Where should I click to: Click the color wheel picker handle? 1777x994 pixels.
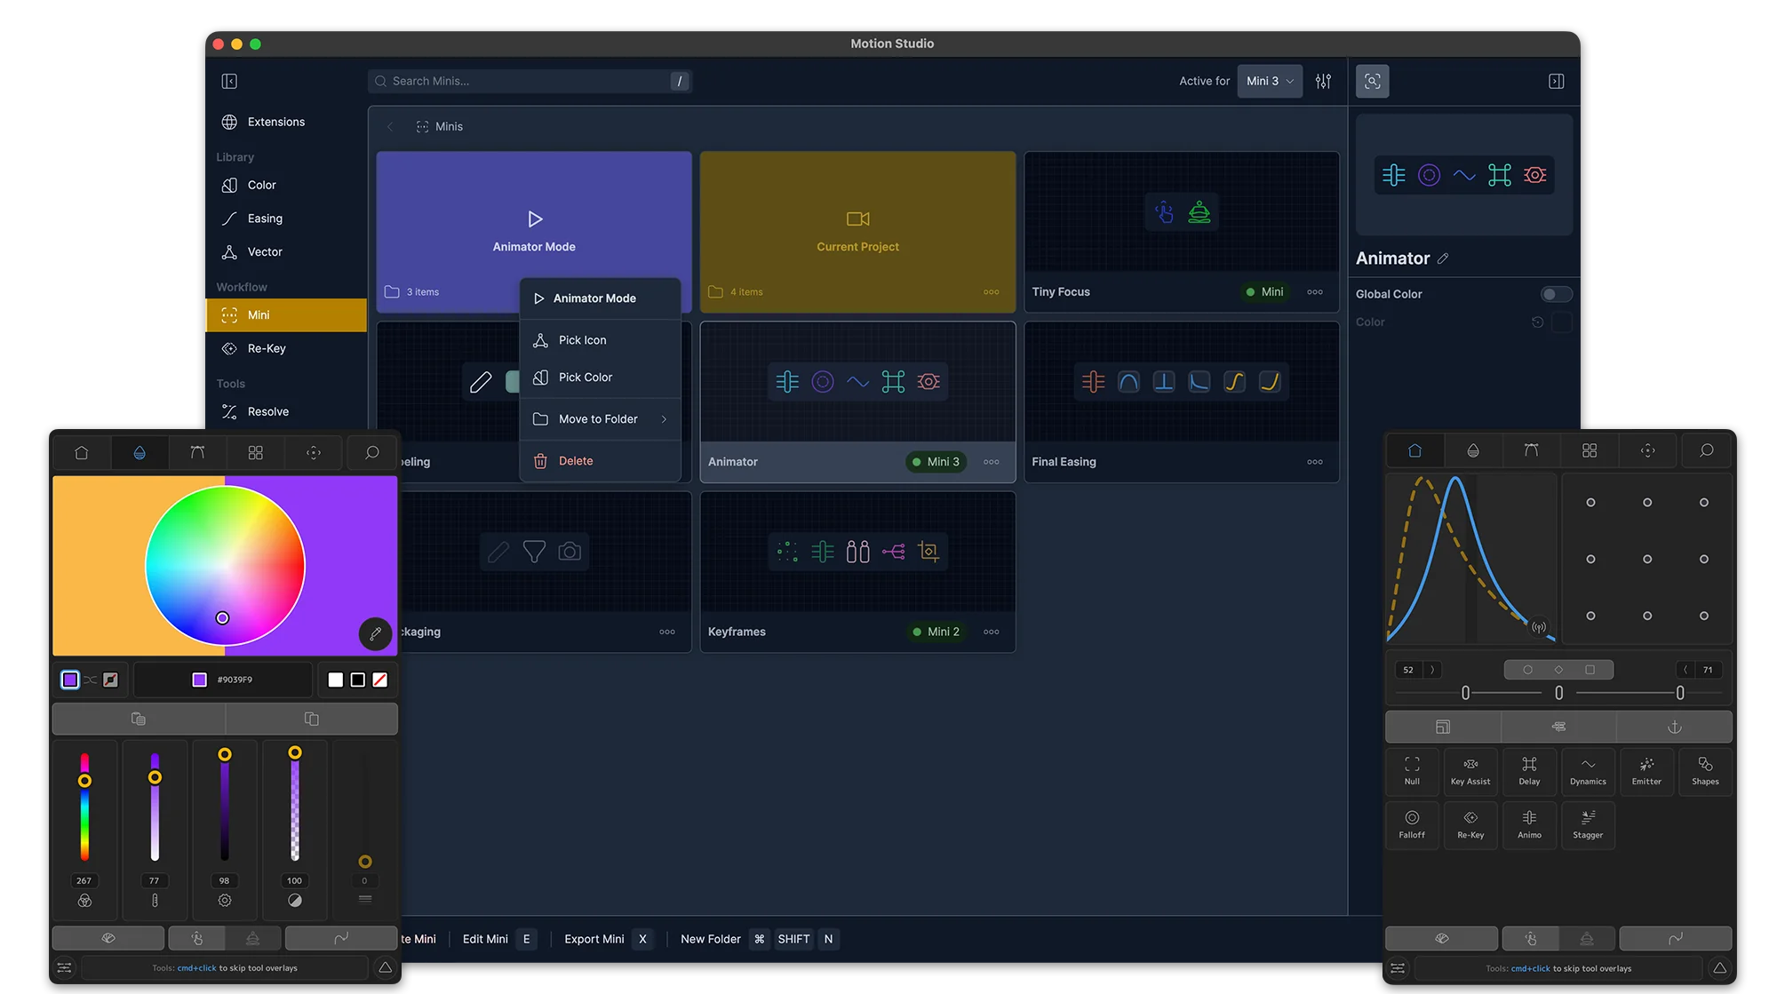point(222,618)
